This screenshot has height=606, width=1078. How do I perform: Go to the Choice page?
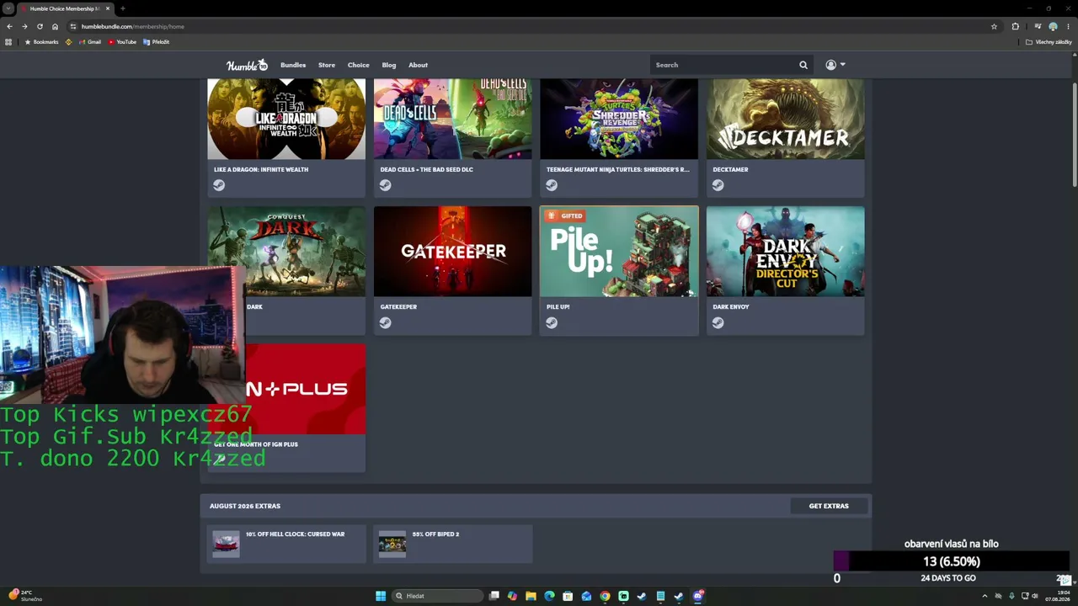tap(359, 65)
